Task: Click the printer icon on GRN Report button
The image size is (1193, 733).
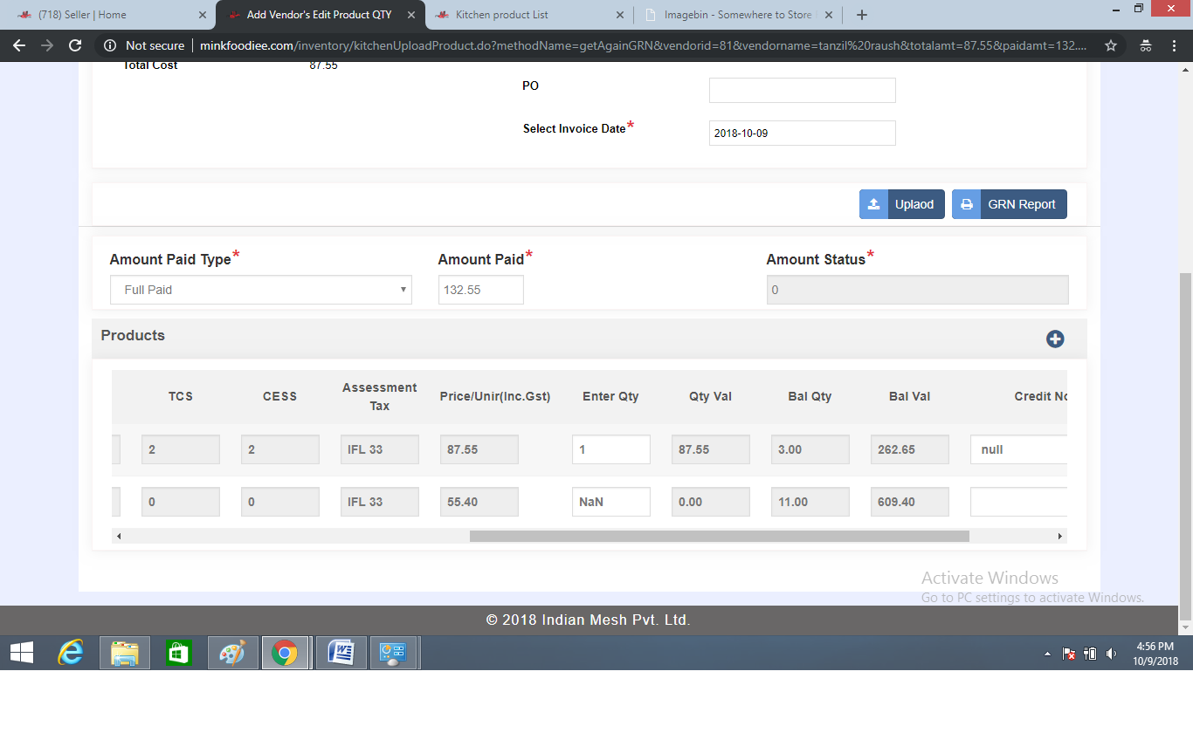Action: pos(967,204)
